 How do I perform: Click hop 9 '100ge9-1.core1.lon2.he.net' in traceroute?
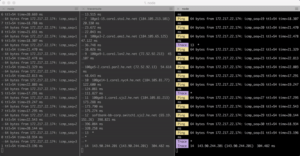pyautogui.click(x=114, y=54)
